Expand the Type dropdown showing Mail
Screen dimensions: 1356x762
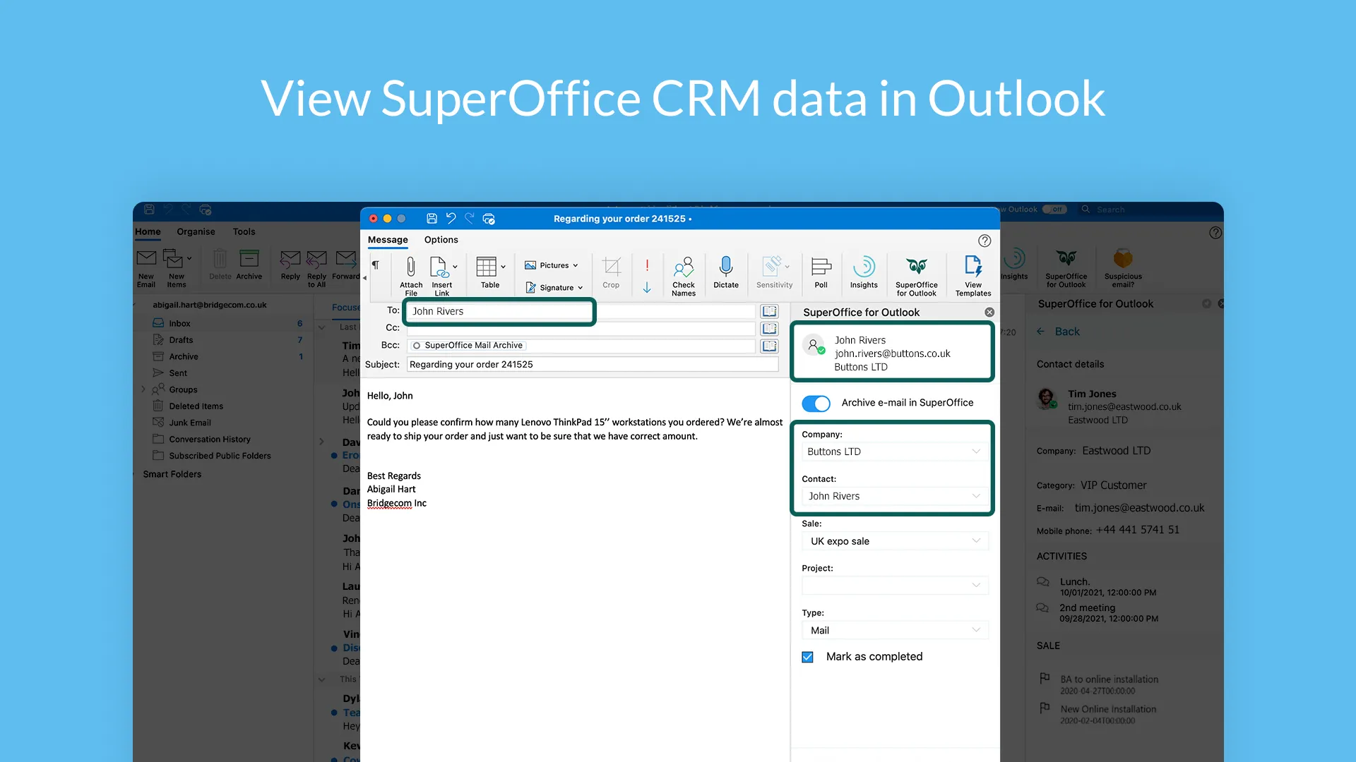pyautogui.click(x=894, y=630)
